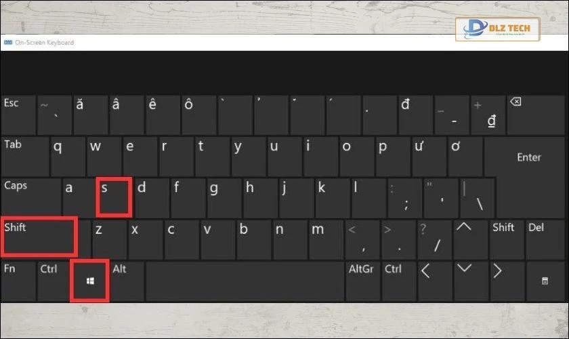Click the Esc key
The height and width of the screenshot is (339, 569).
tap(18, 115)
